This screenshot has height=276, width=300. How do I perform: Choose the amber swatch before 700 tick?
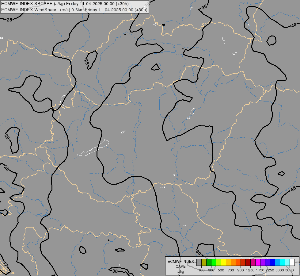(x=228, y=263)
